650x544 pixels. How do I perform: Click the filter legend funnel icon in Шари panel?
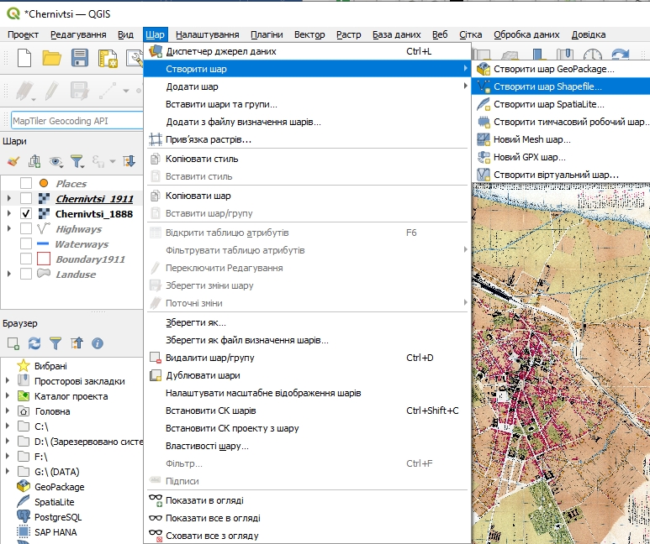pyautogui.click(x=77, y=160)
